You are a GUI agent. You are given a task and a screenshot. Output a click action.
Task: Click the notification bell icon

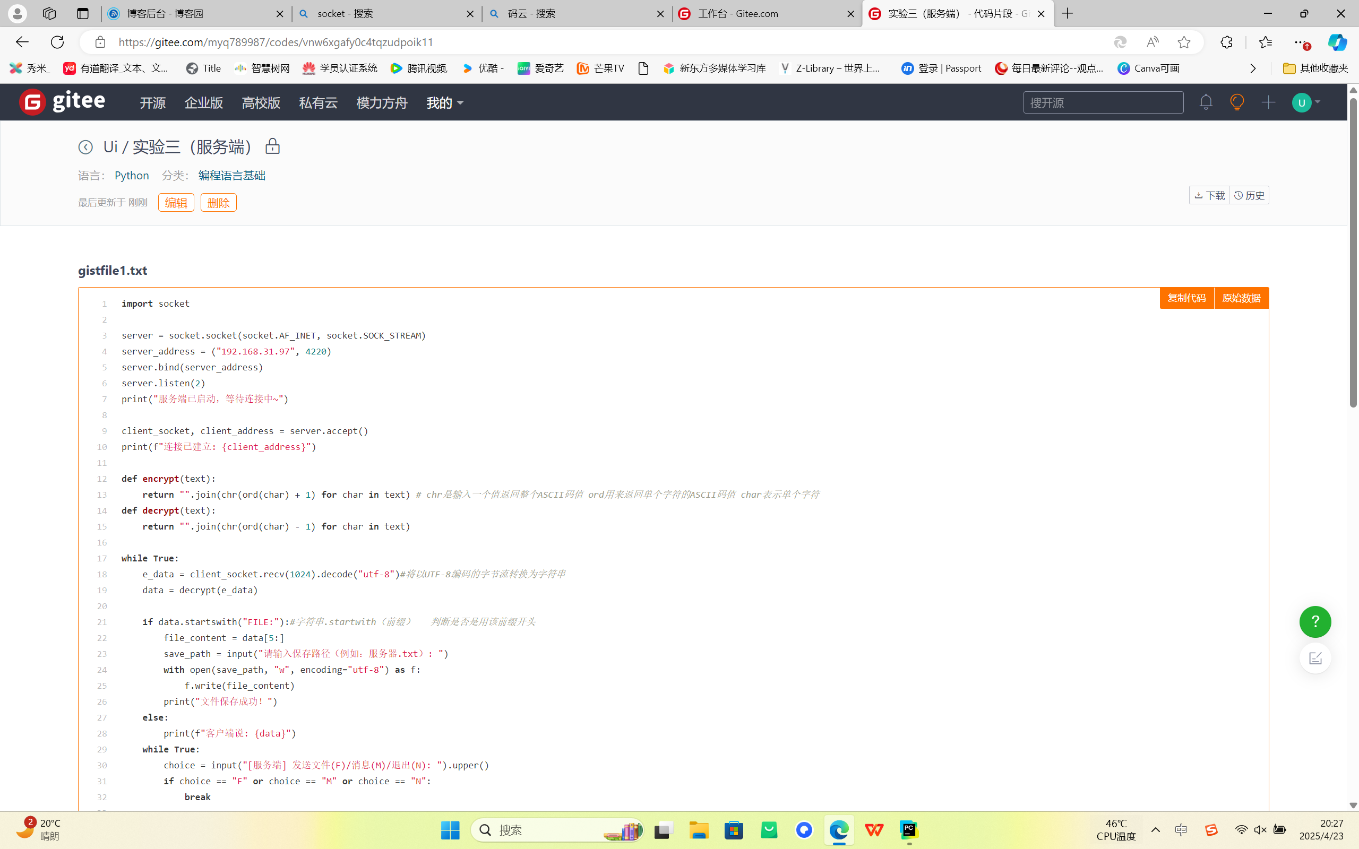coord(1206,102)
